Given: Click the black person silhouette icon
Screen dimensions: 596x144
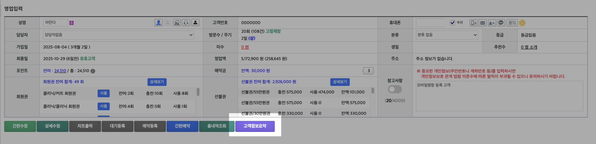Looking at the screenshot, I should (x=195, y=23).
